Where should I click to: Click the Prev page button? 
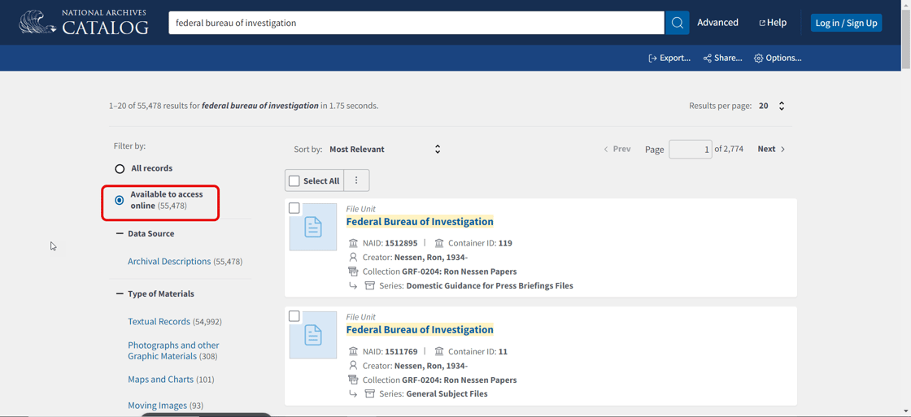coord(617,150)
